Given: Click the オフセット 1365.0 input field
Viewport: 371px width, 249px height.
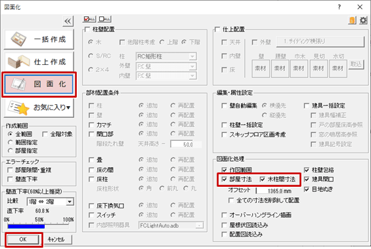Looking at the screenshot, I should tap(269, 191).
